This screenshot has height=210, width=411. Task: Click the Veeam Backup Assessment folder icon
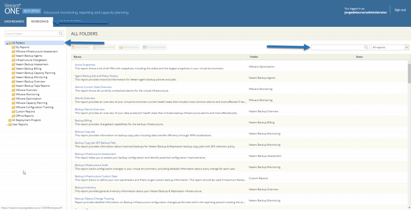click(13, 64)
